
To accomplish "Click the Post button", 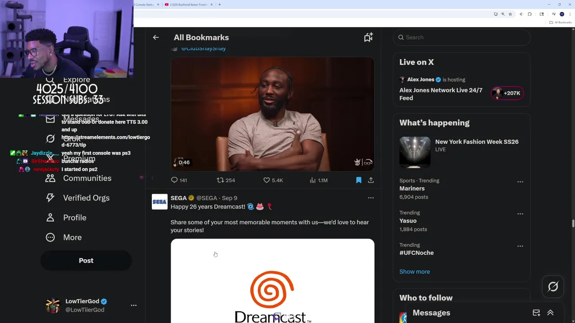I will [x=86, y=261].
